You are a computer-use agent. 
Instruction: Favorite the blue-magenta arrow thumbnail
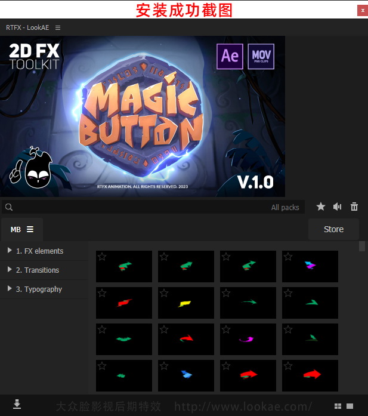(288, 257)
